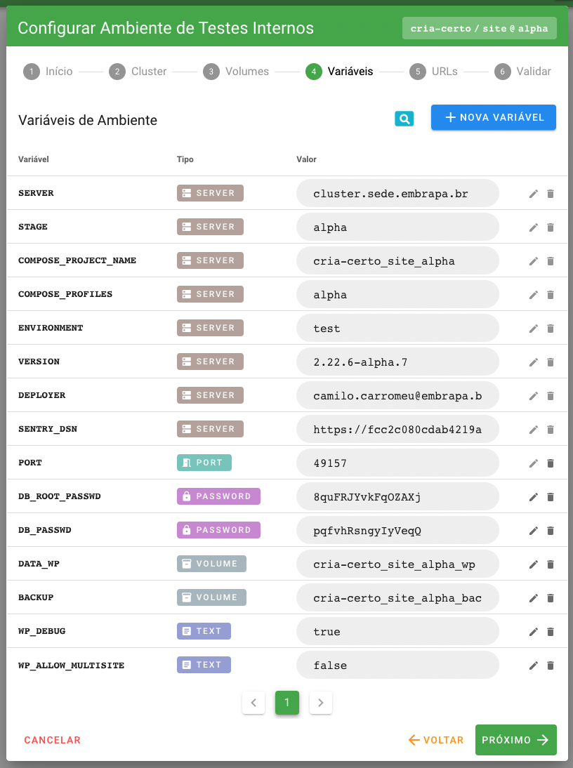Click the CANCELAR button

click(x=53, y=740)
